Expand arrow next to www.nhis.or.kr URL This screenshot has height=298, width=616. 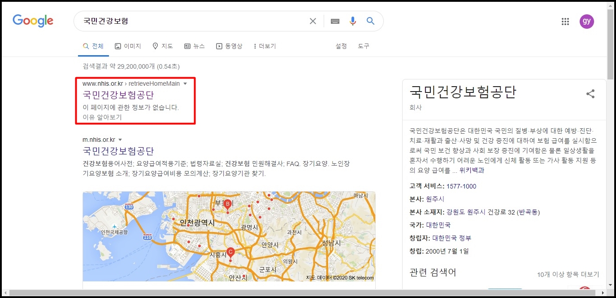pyautogui.click(x=185, y=84)
